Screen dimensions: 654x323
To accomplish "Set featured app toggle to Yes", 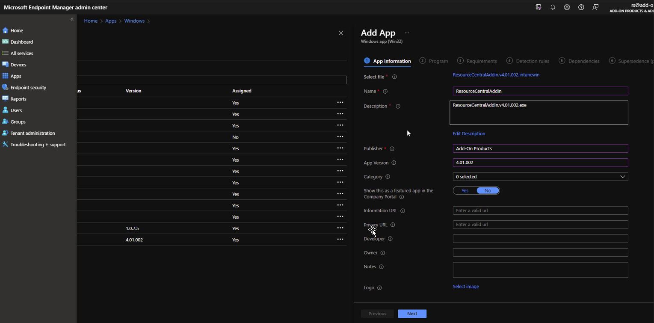I will point(465,190).
